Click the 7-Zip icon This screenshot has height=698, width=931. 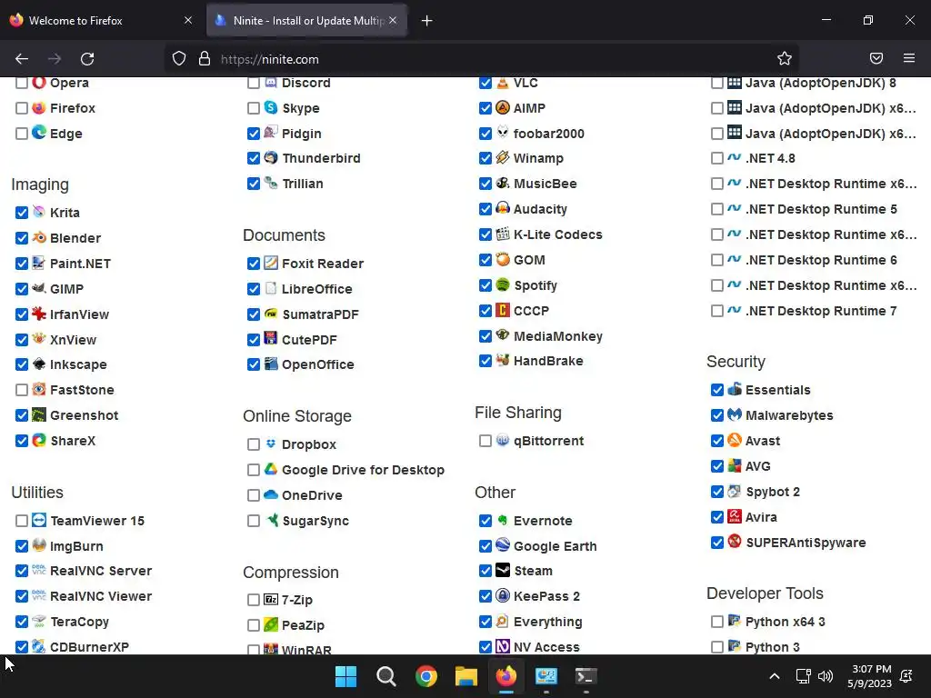tap(271, 600)
